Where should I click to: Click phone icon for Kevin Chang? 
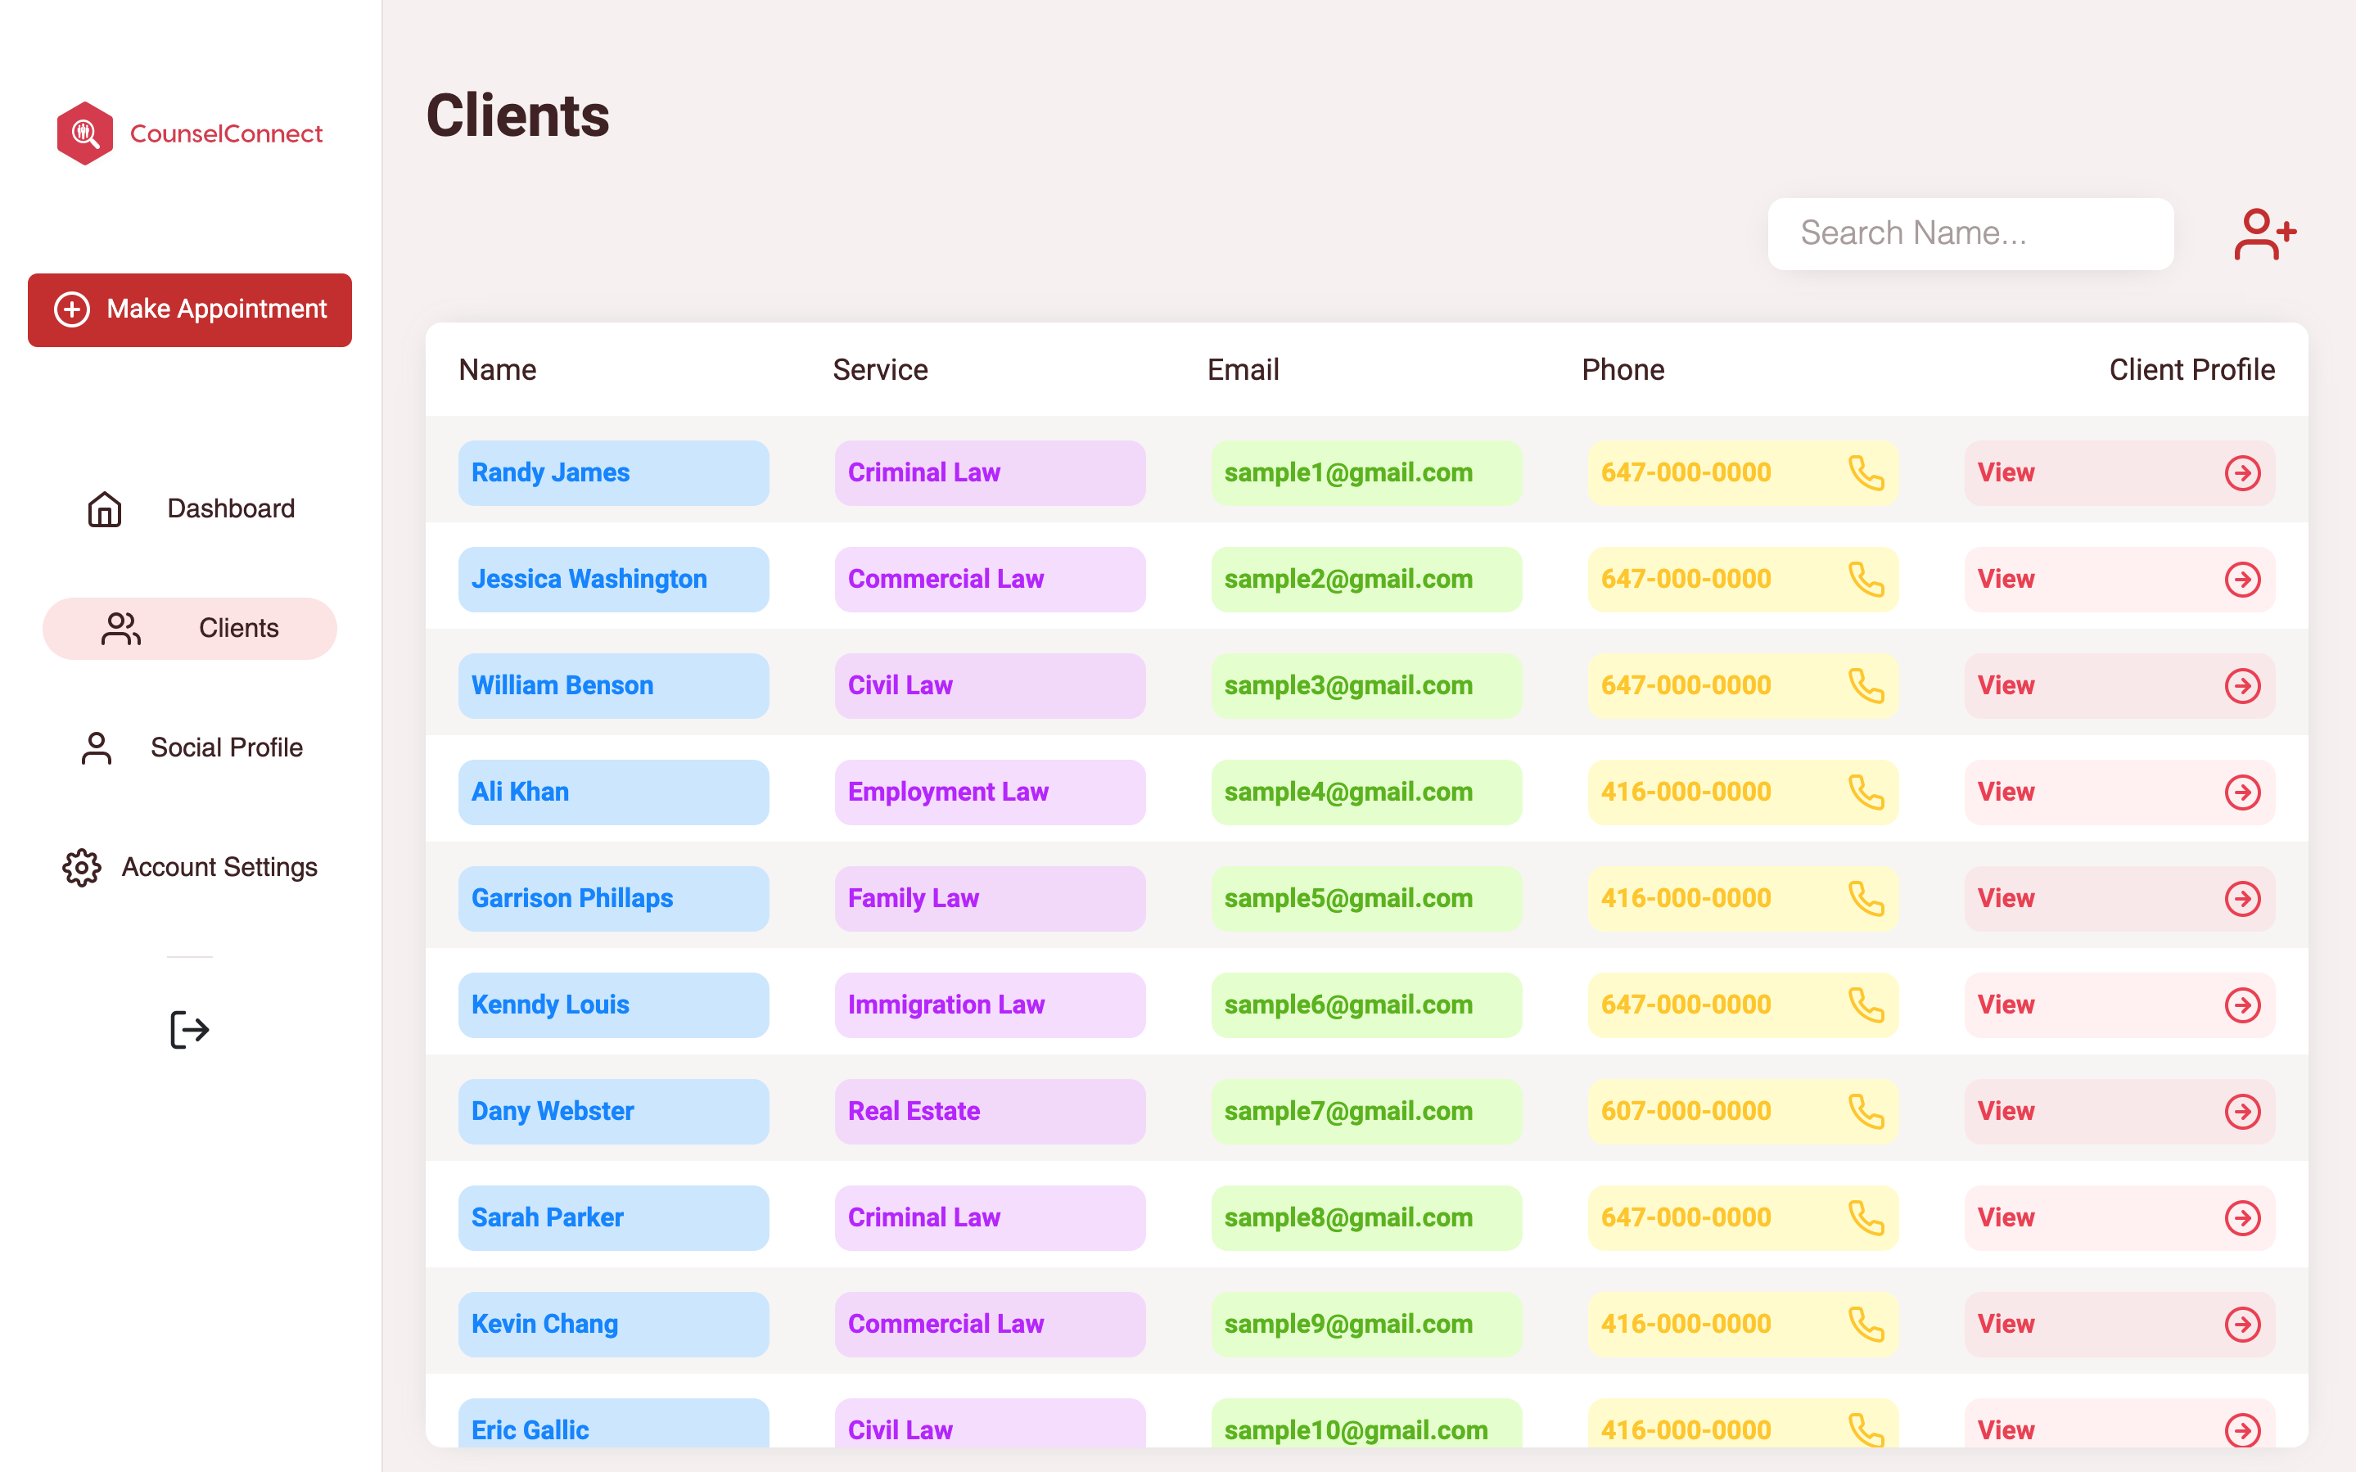coord(1866,1324)
